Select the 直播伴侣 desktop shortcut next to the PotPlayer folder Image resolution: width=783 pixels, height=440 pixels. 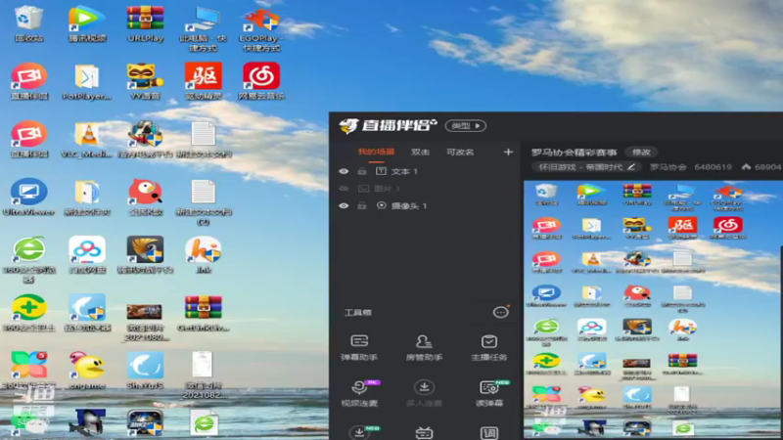(x=28, y=81)
